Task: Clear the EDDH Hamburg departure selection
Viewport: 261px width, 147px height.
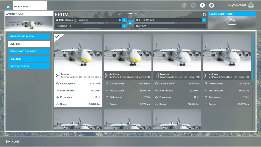Action: 120,20
